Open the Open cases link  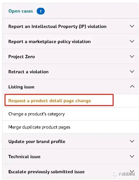click(21, 11)
